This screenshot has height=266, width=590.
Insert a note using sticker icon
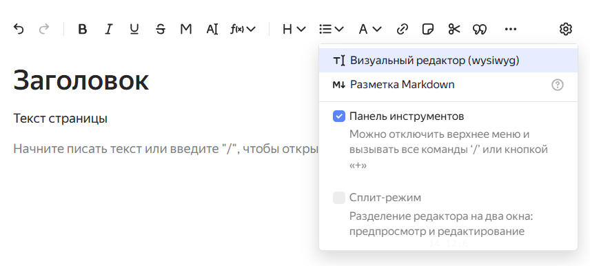[x=428, y=29]
